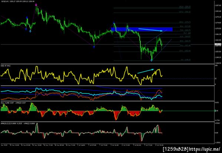Click the GOLD,H1 symbol title text
222x153 pixels.
tap(4, 1)
